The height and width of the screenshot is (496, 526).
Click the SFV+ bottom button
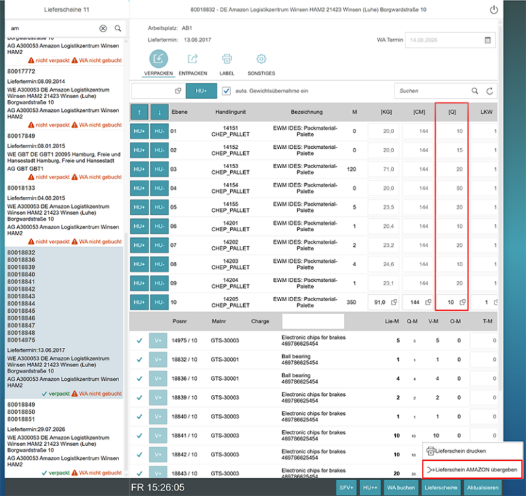pos(346,488)
